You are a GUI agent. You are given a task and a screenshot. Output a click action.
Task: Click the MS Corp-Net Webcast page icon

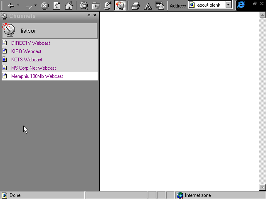click(5, 68)
